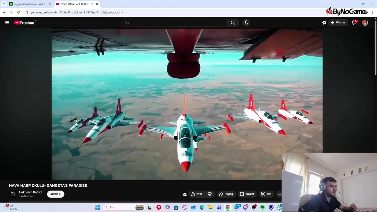Click the Chrome address bar URL

tap(77, 12)
